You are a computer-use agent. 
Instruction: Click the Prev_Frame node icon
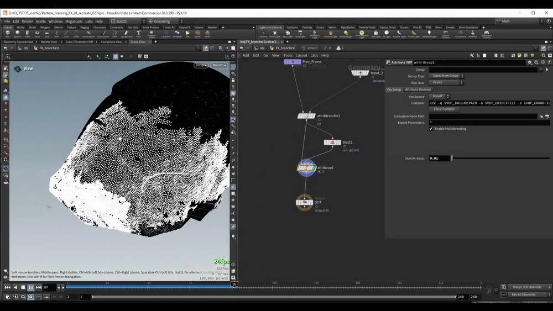[x=292, y=62]
